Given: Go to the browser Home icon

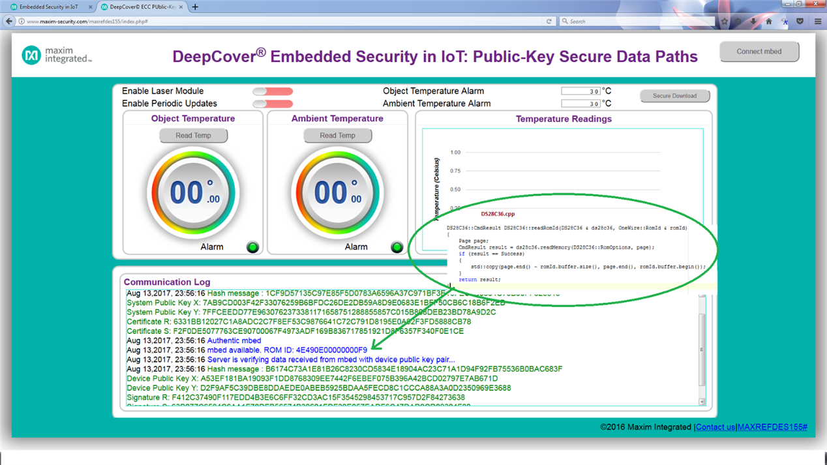Looking at the screenshot, I should coord(769,22).
